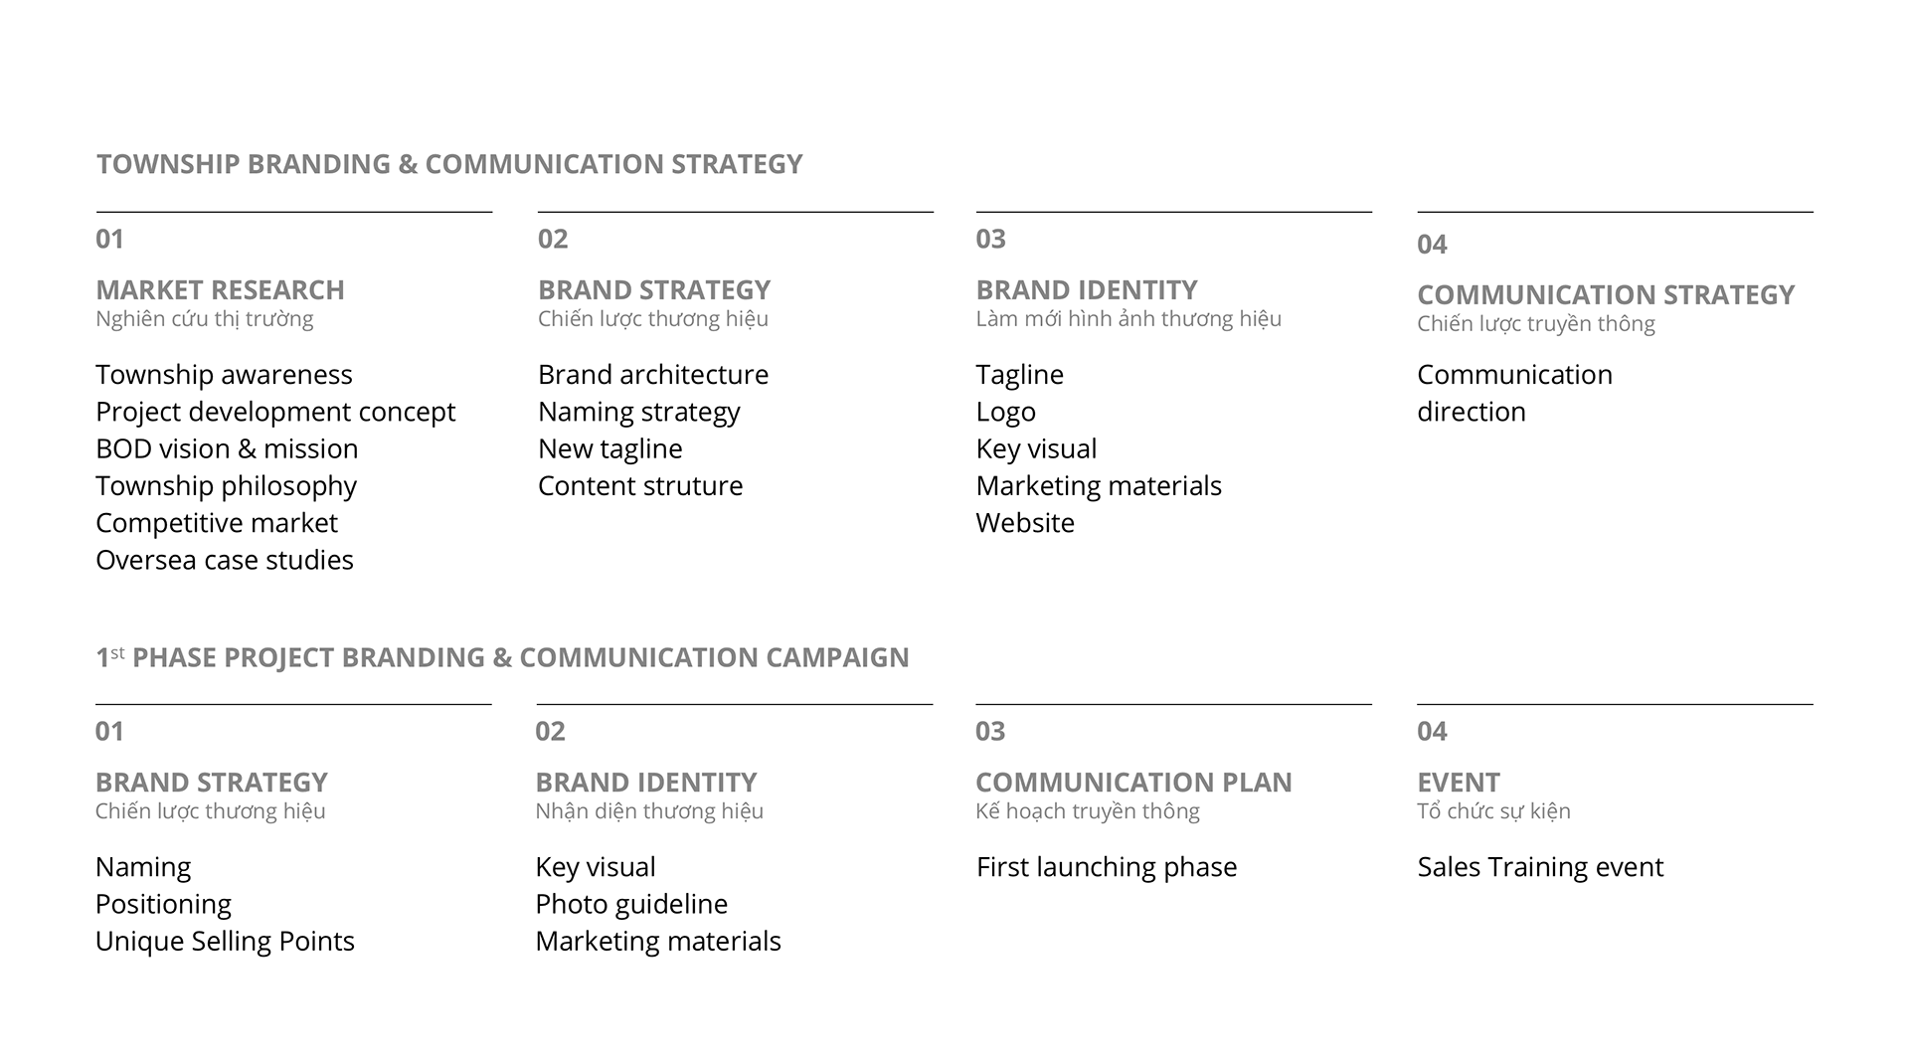The height and width of the screenshot is (1060, 1909).
Task: Click the First launching phase text
Action: click(x=1107, y=867)
